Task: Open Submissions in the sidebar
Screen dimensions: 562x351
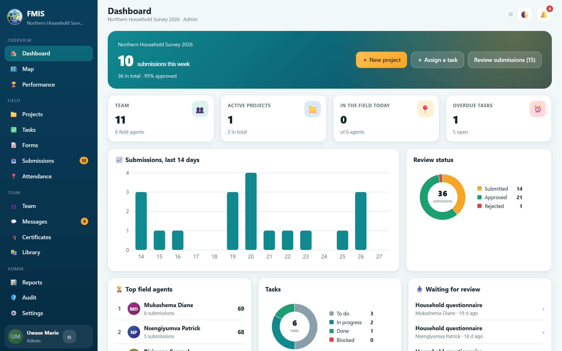Action: [x=49, y=161]
